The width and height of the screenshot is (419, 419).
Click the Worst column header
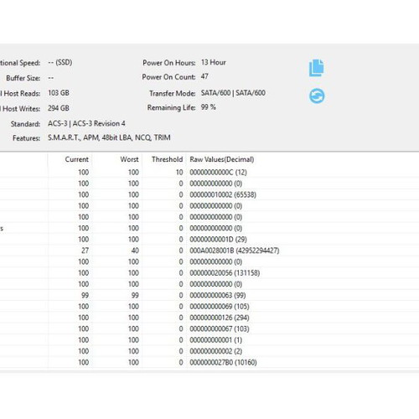pos(129,159)
